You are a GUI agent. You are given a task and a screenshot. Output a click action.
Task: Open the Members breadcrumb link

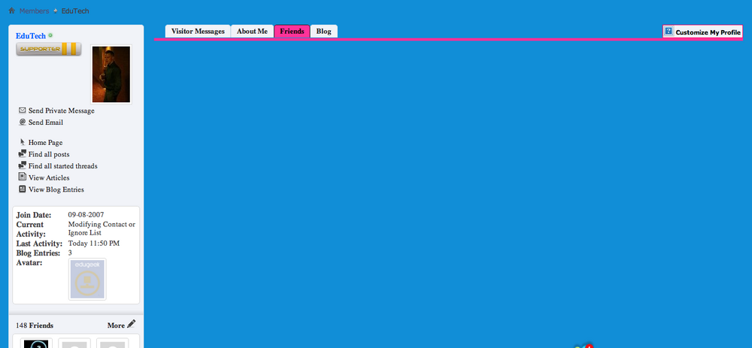coord(34,11)
